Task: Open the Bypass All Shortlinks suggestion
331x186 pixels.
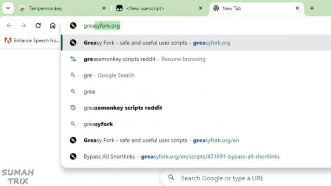Action: pyautogui.click(x=197, y=157)
